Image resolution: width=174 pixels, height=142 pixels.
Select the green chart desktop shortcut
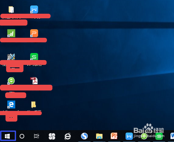pyautogui.click(x=11, y=33)
